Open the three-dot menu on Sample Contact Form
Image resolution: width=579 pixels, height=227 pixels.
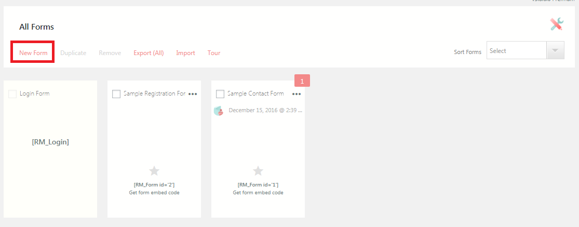click(297, 94)
